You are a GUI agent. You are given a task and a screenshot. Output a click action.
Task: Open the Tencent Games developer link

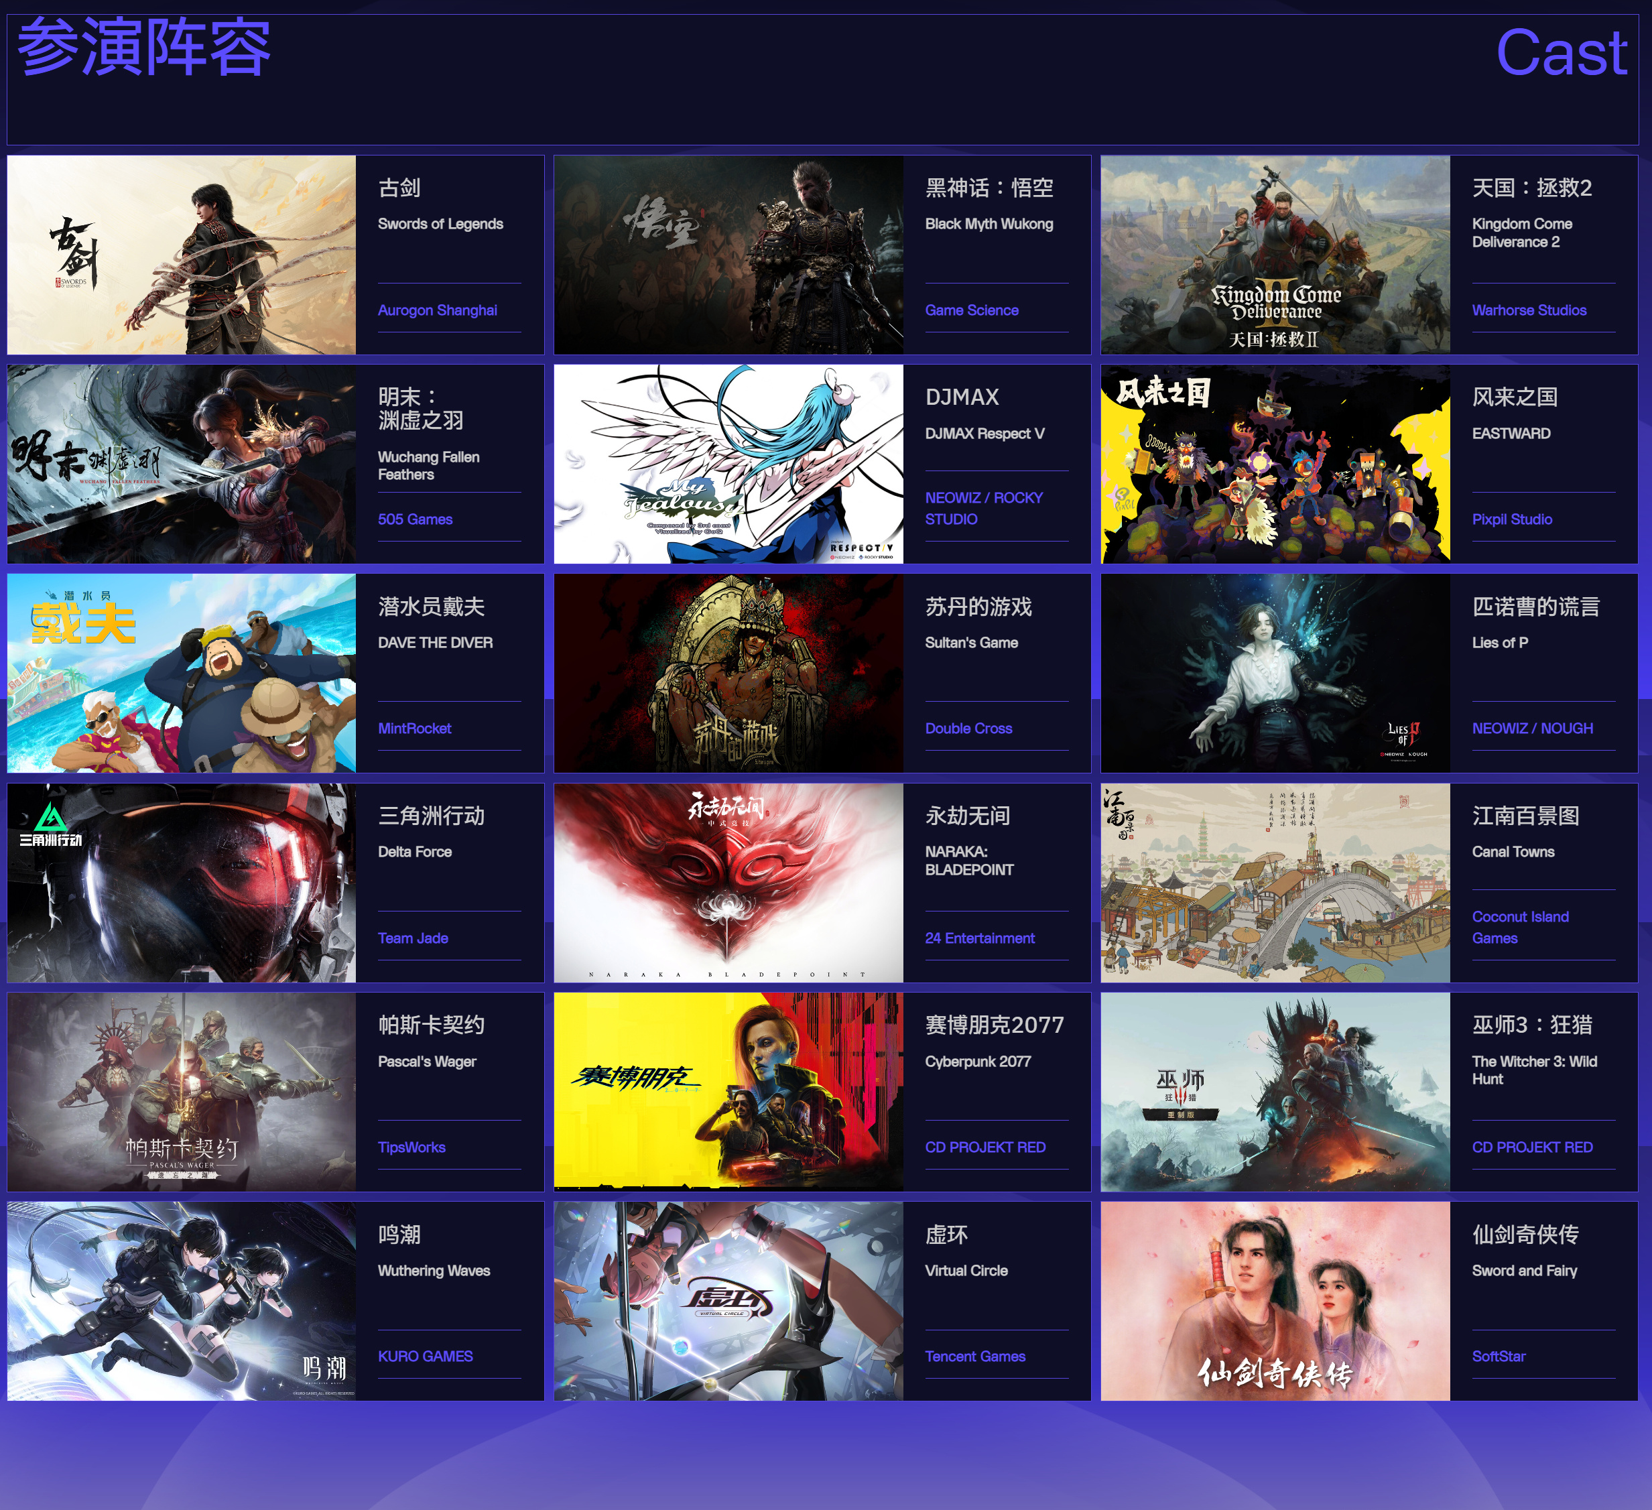pos(975,1355)
